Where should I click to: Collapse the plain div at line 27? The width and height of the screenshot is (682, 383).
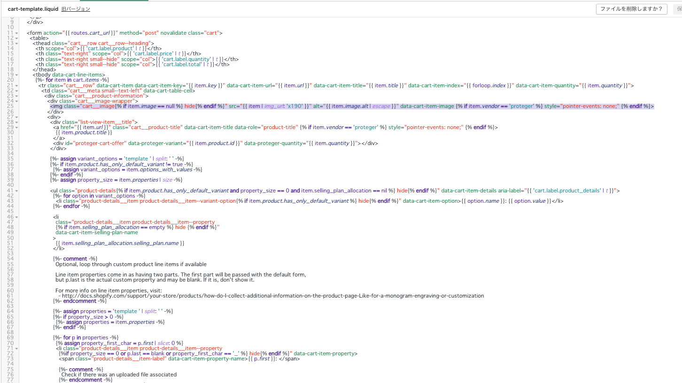[x=16, y=117]
